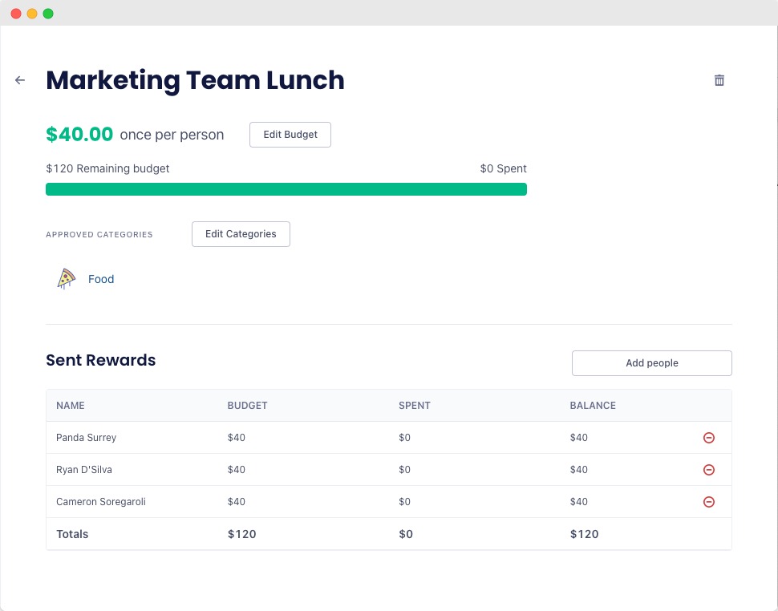This screenshot has width=778, height=611.
Task: Click the Balance column header
Action: [593, 406]
